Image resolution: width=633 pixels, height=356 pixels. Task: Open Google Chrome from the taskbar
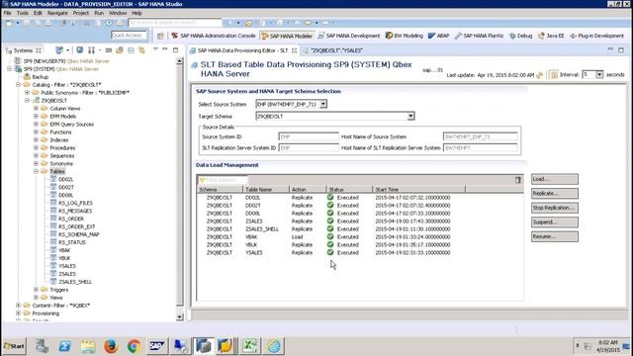tap(134, 346)
